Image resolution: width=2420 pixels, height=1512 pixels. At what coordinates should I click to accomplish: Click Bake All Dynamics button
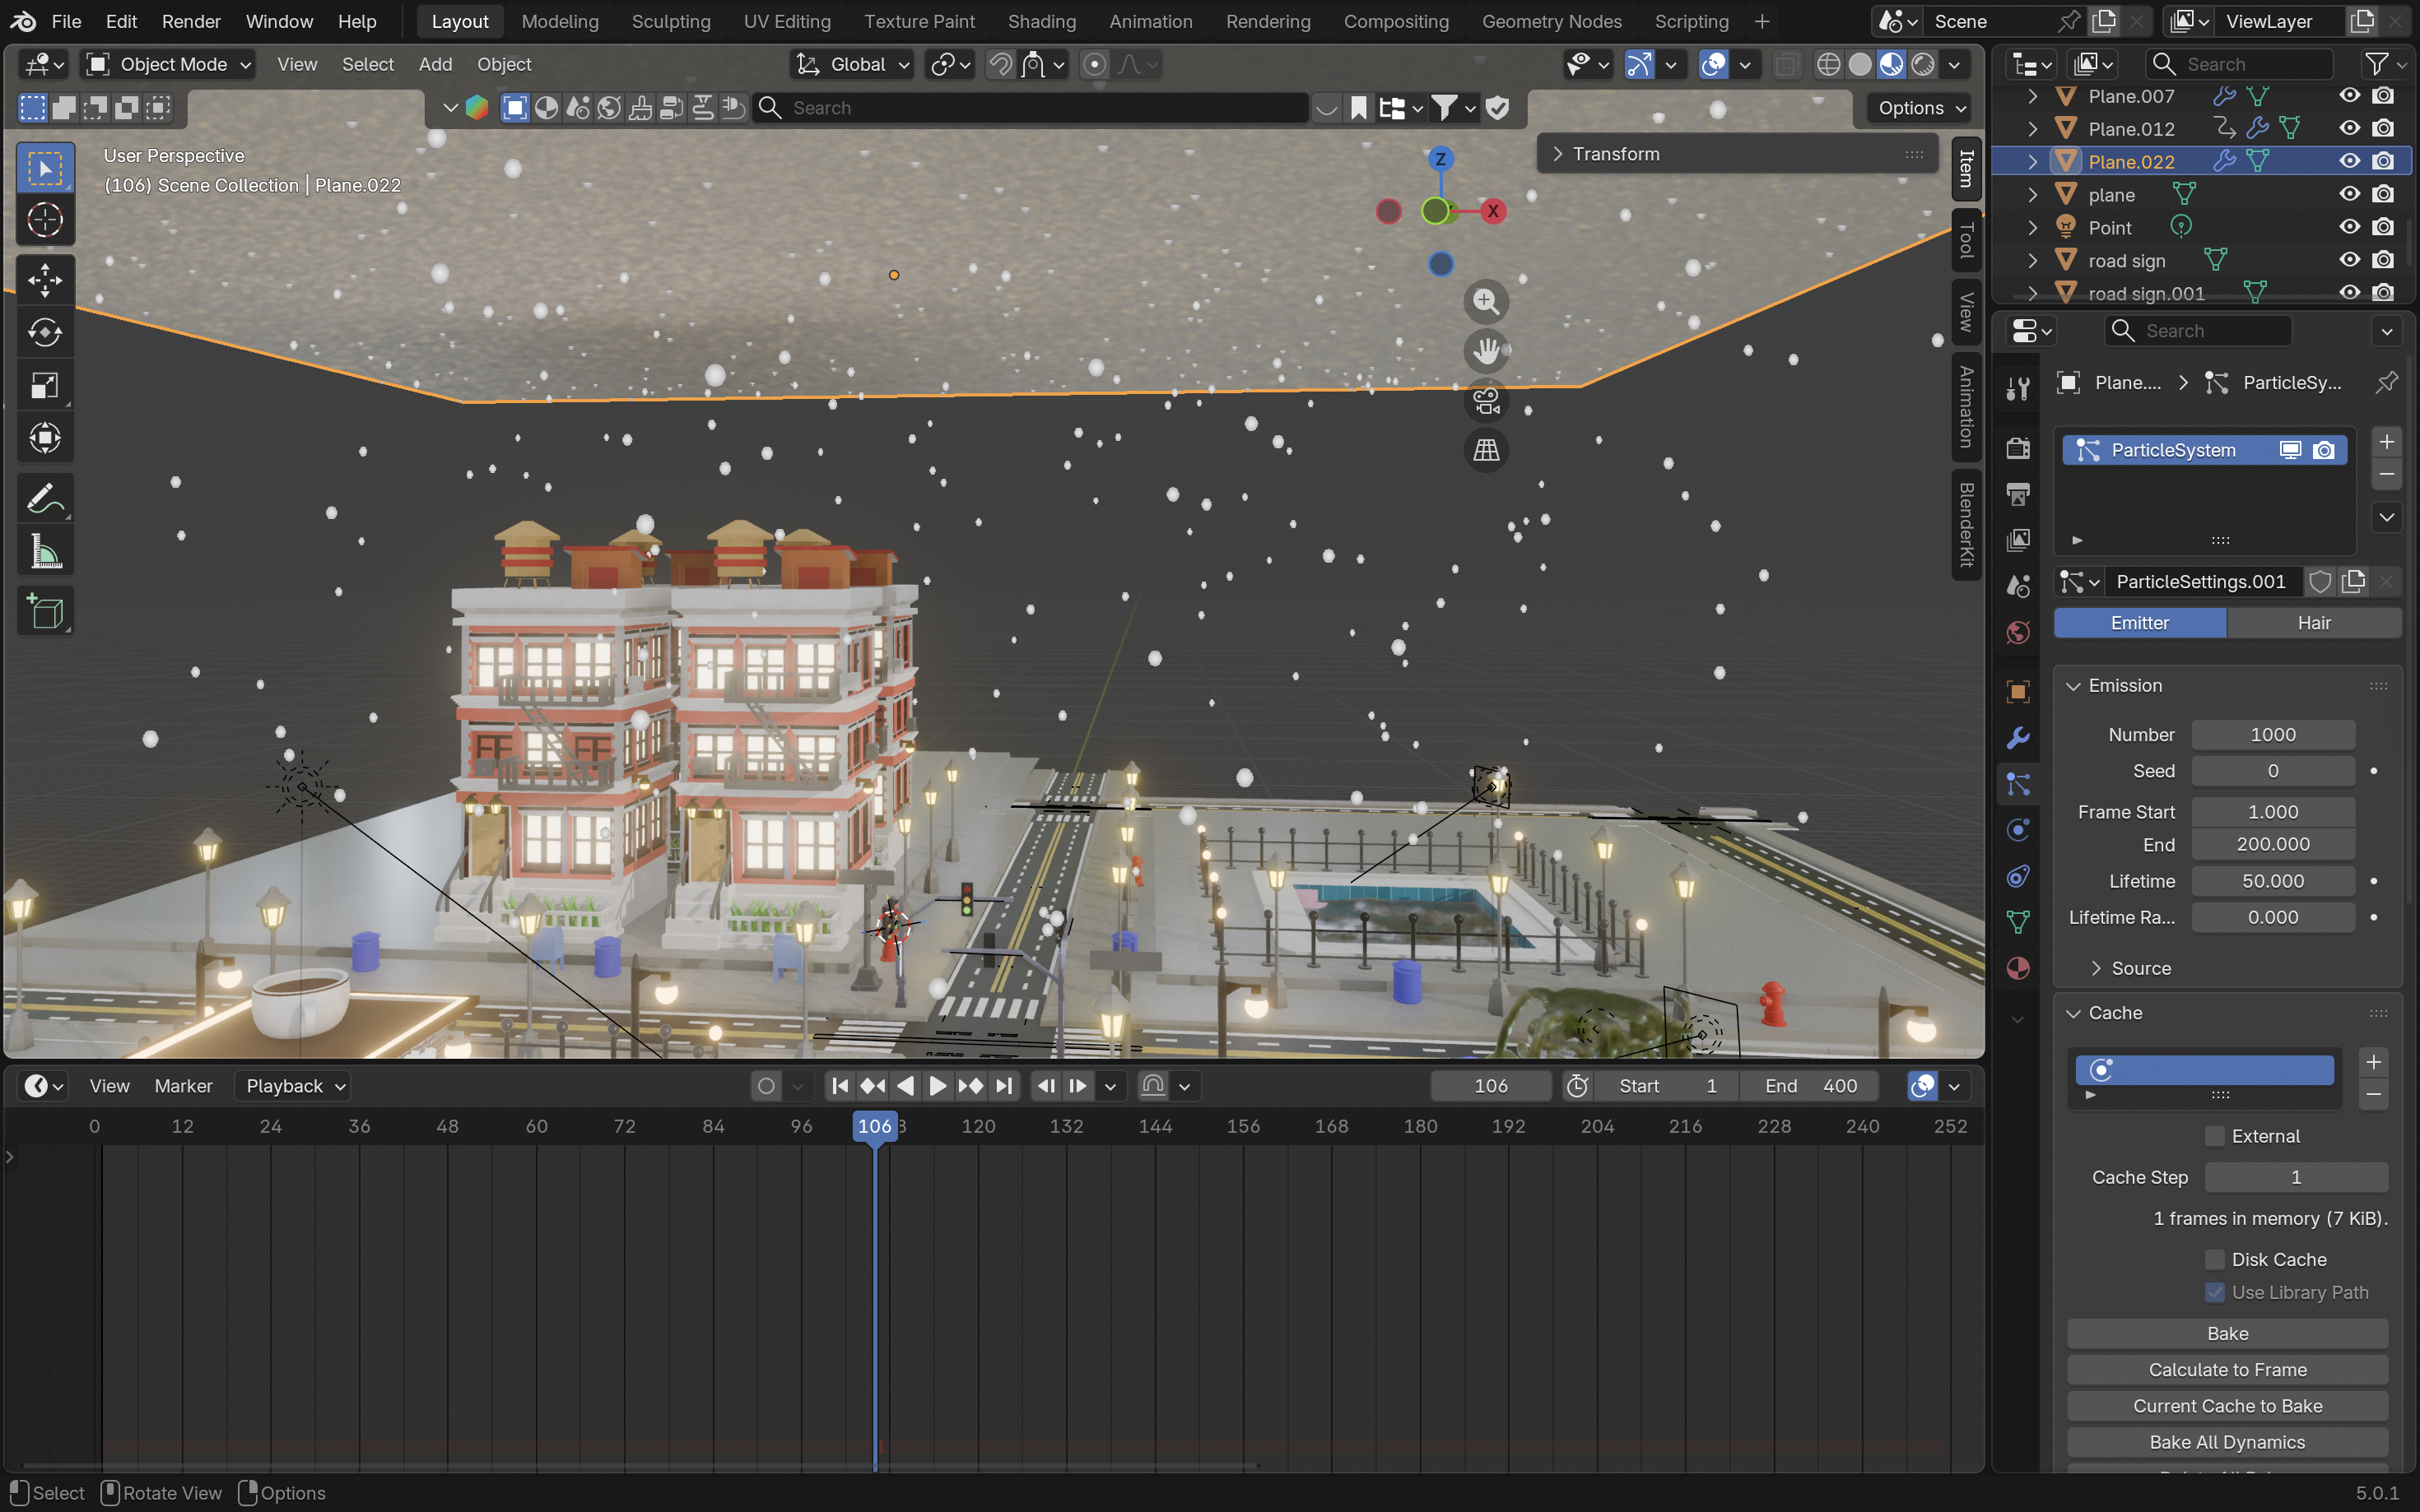click(2227, 1442)
